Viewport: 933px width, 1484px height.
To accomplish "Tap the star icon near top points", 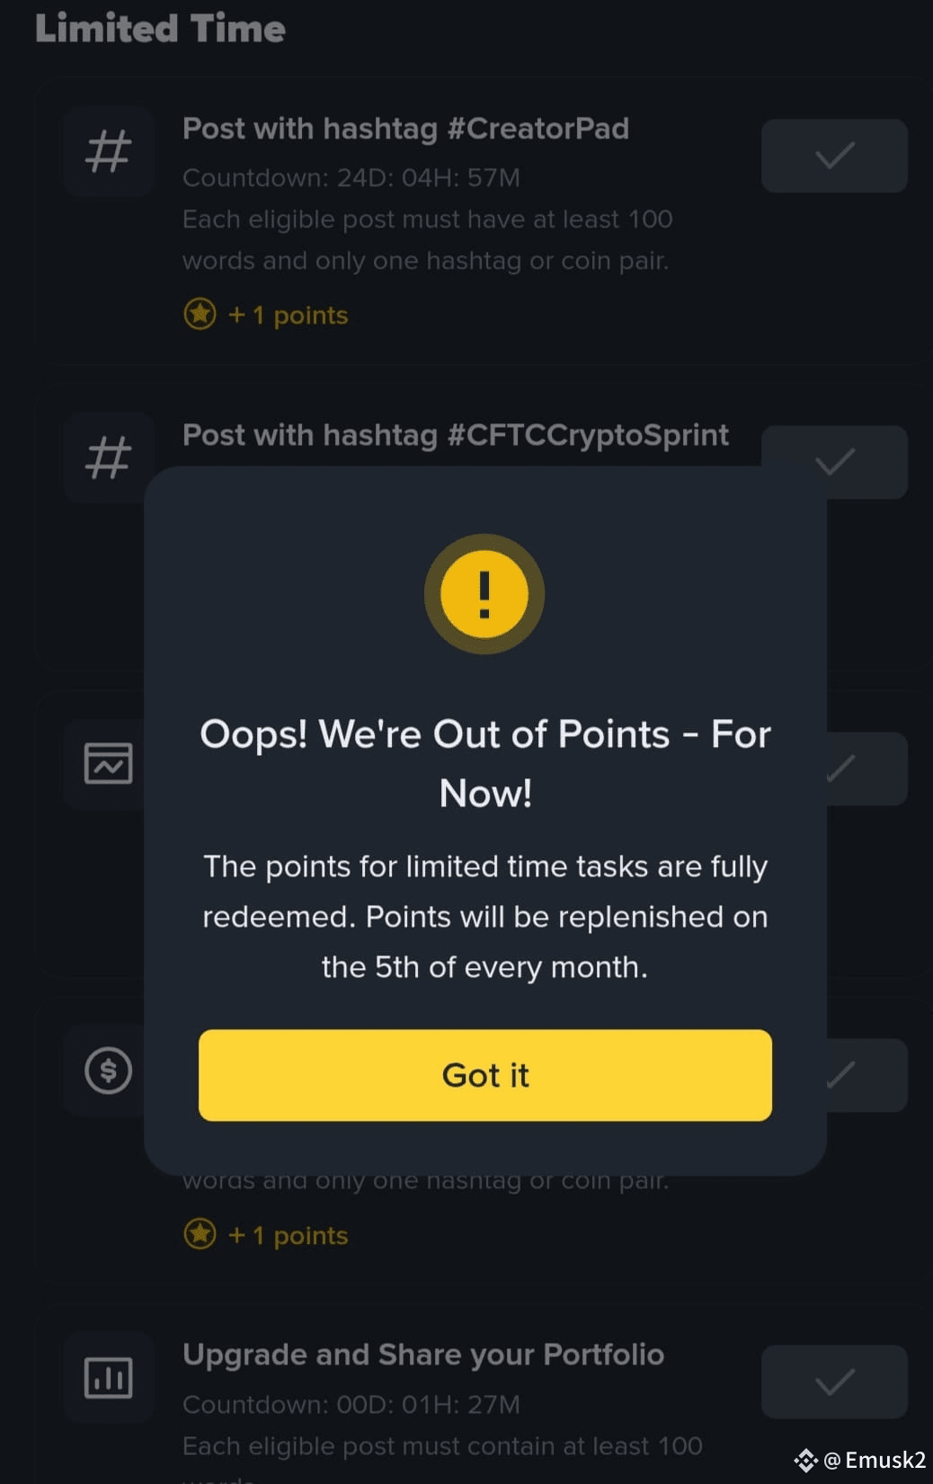I will coord(200,315).
